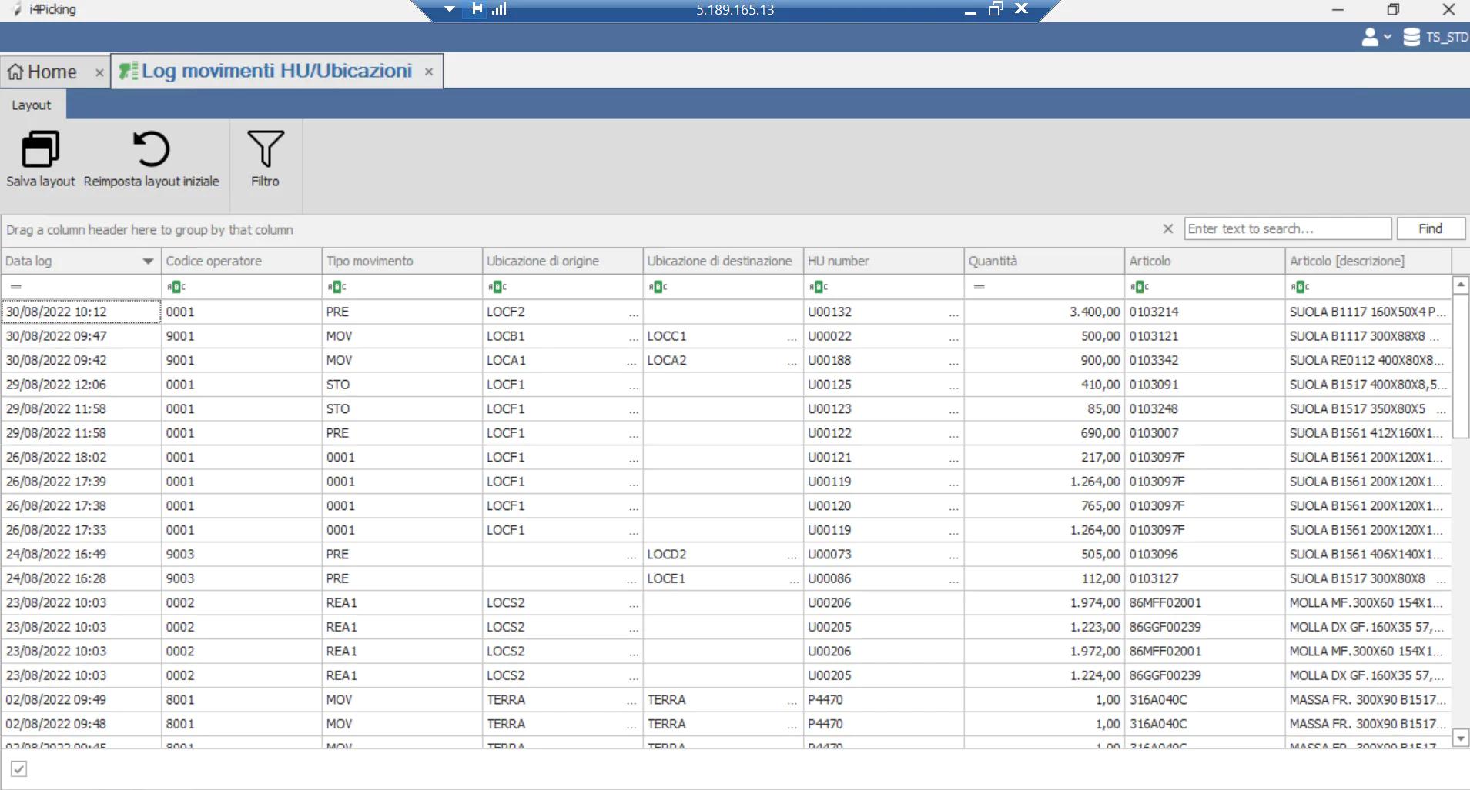Click the vertical scrollbar thumb
Screen dimensions: 1470x790
click(1460, 366)
